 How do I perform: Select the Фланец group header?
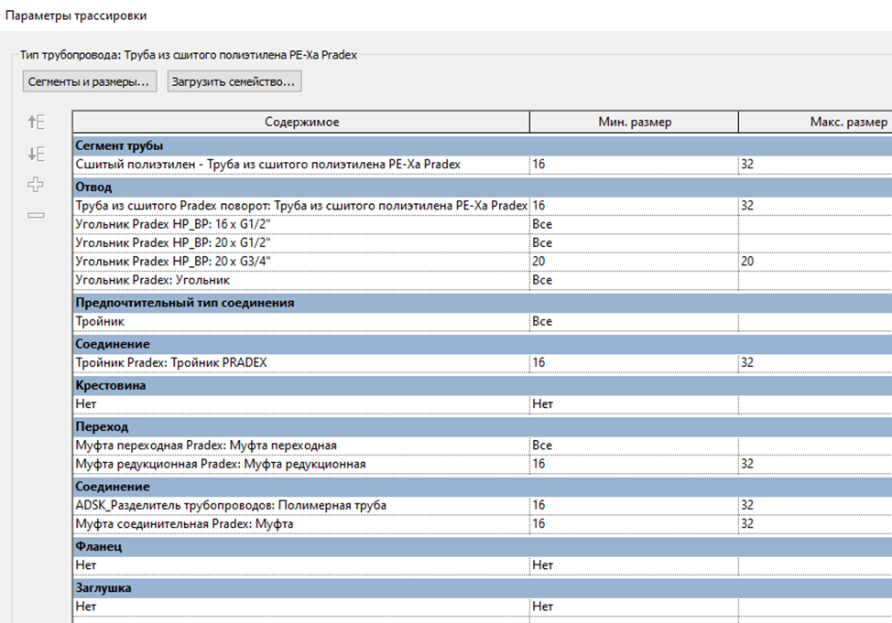click(483, 547)
